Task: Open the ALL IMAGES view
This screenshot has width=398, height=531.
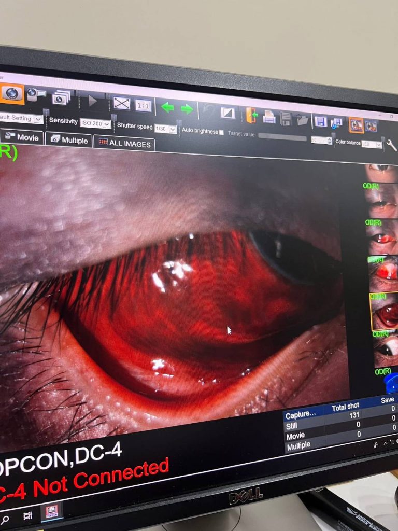Action: click(x=125, y=143)
